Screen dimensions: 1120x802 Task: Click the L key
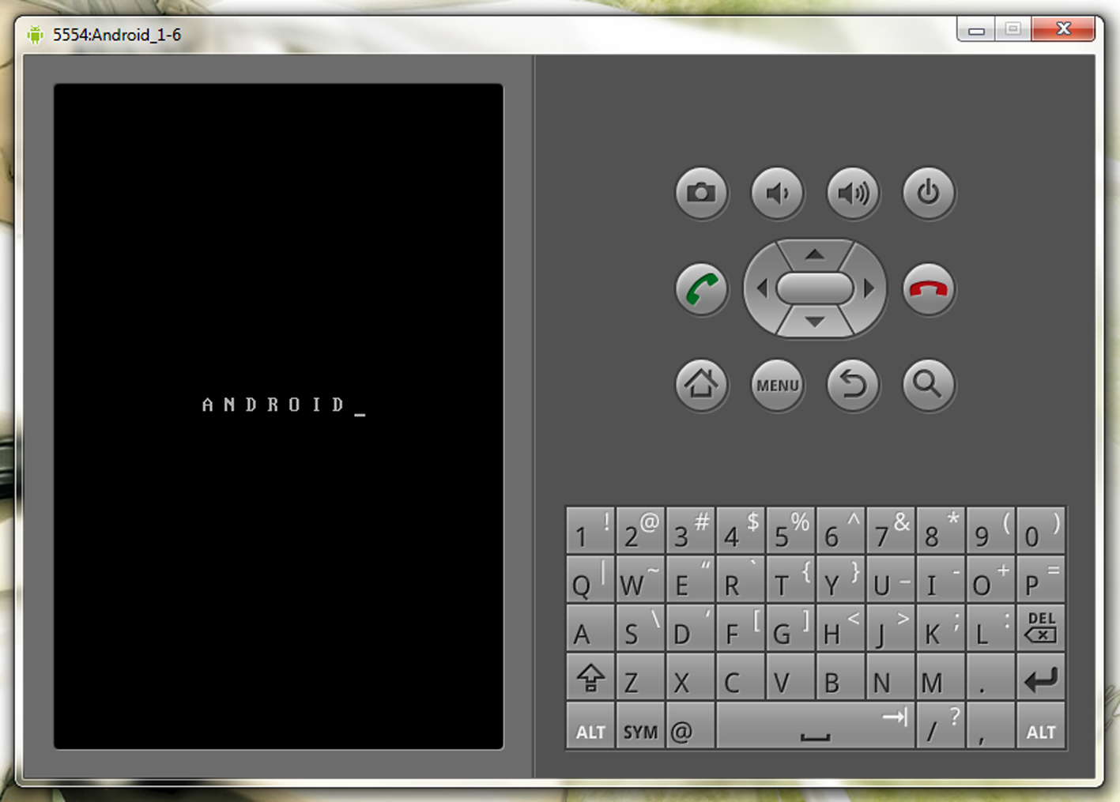[x=990, y=628]
